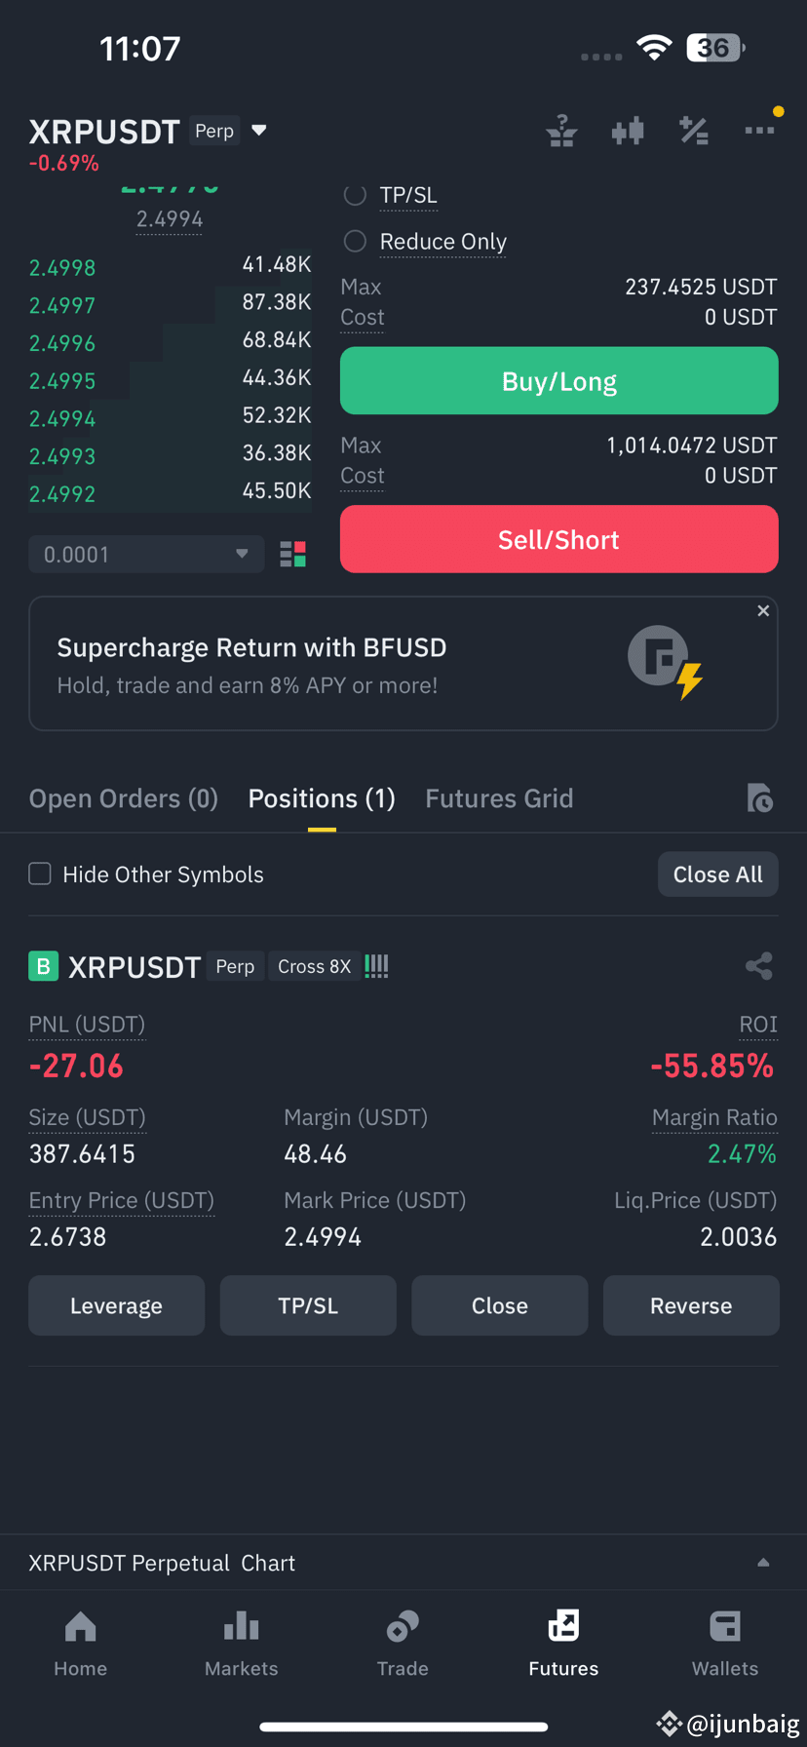The height and width of the screenshot is (1747, 807).
Task: Open the candlestick chart view icon
Action: click(x=628, y=130)
